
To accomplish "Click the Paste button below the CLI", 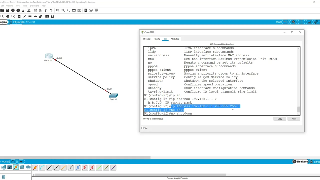I will (294, 119).
